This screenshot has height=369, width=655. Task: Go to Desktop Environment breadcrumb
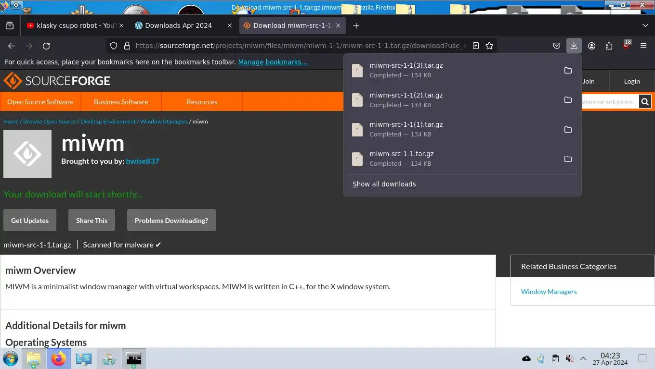(x=108, y=121)
